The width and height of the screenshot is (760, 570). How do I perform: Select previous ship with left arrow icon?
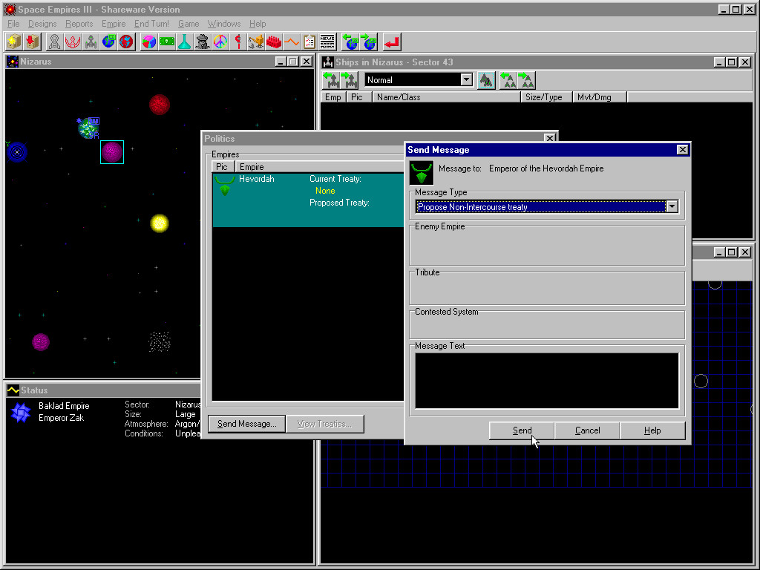(331, 80)
